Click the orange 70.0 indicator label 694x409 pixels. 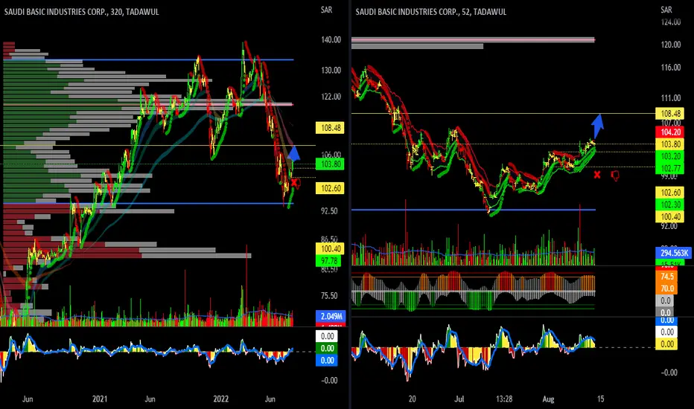tap(667, 289)
